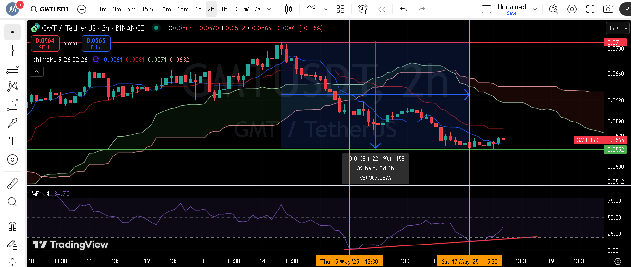Open quick search lightning icon
The height and width of the screenshot is (267, 631).
[554, 9]
